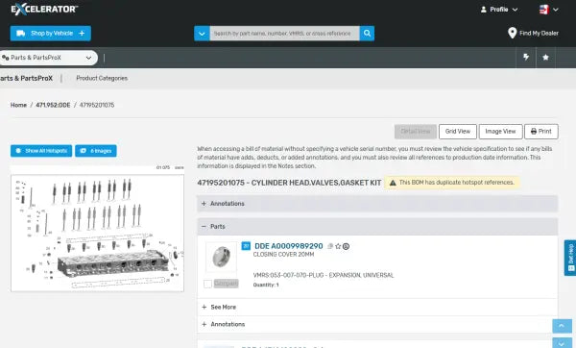Viewport: 576px width, 348px height.
Task: Click the lightning bolt quick order icon
Action: pos(526,57)
